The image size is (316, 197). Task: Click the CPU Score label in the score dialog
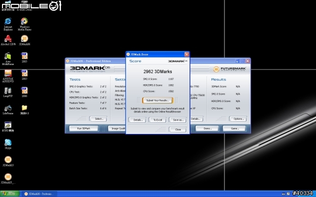point(149,91)
